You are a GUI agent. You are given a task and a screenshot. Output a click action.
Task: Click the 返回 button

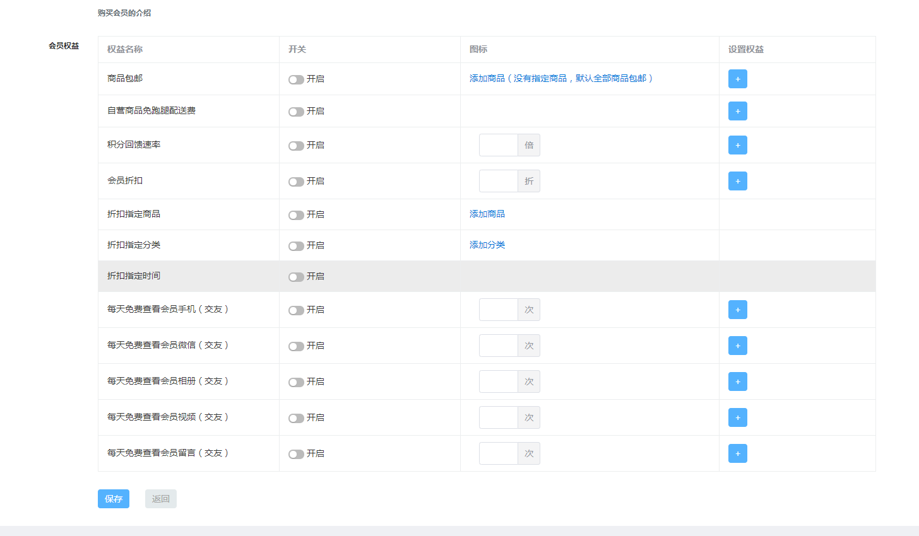click(x=161, y=499)
